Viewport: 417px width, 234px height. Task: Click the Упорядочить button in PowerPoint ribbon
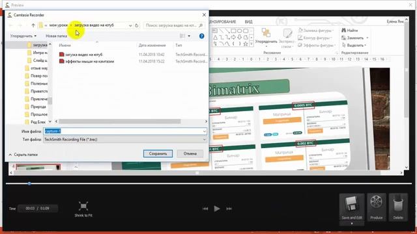click(x=266, y=37)
